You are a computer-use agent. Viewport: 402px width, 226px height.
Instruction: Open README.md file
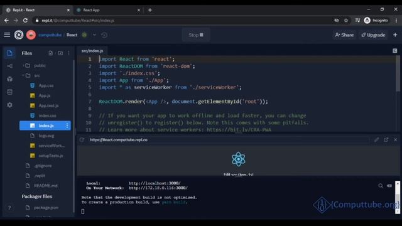[46, 186]
